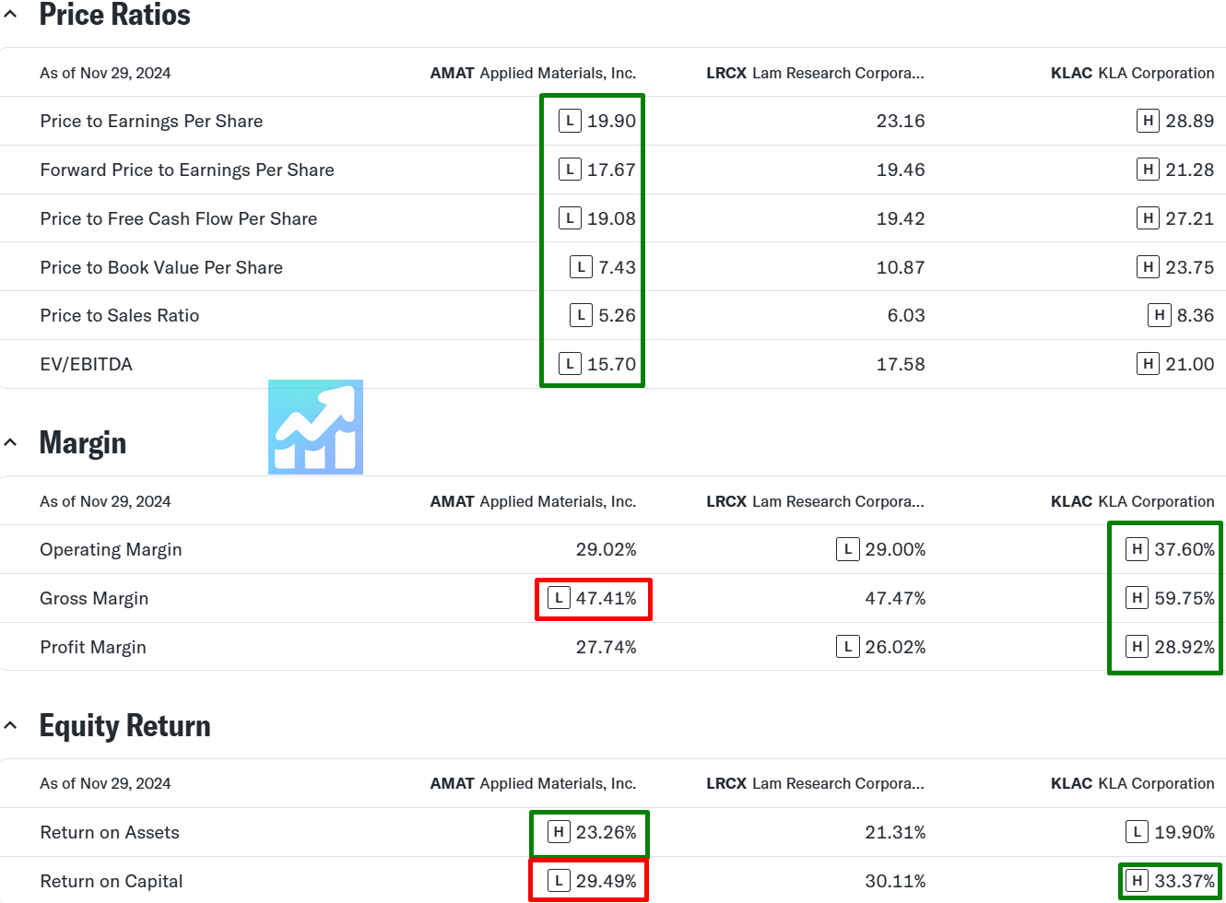The height and width of the screenshot is (903, 1226).
Task: Select Price to Earnings Per Share row label
Action: 151,121
